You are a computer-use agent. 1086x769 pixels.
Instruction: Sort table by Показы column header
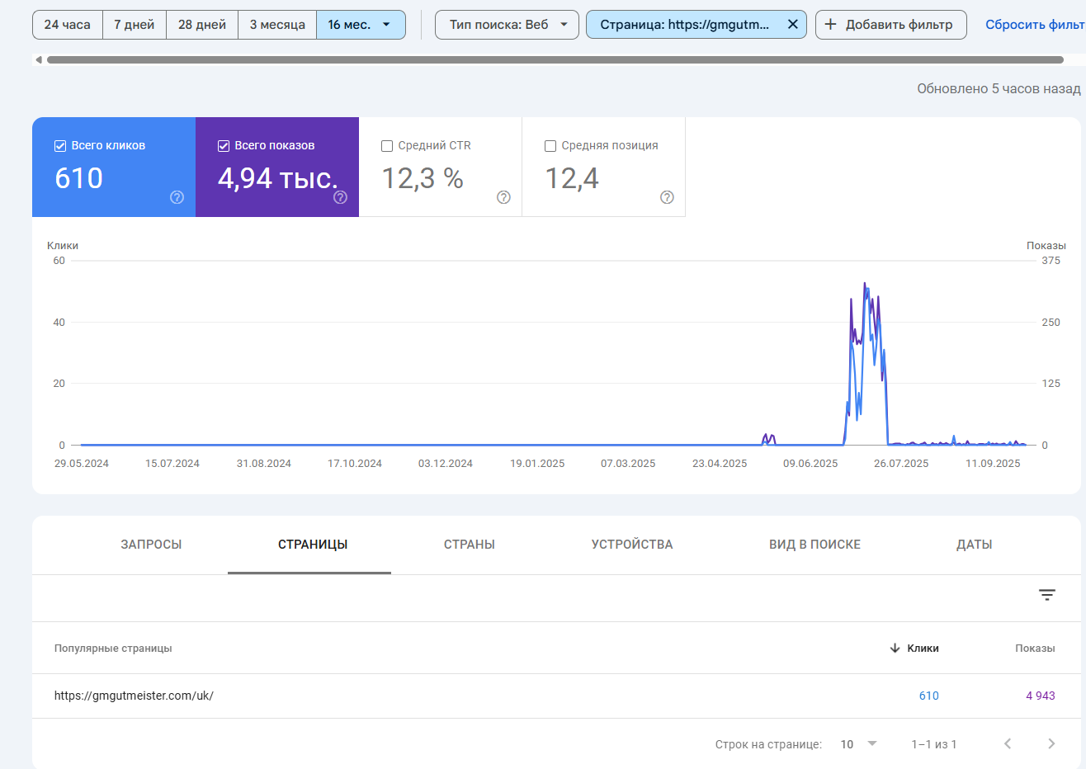1035,649
